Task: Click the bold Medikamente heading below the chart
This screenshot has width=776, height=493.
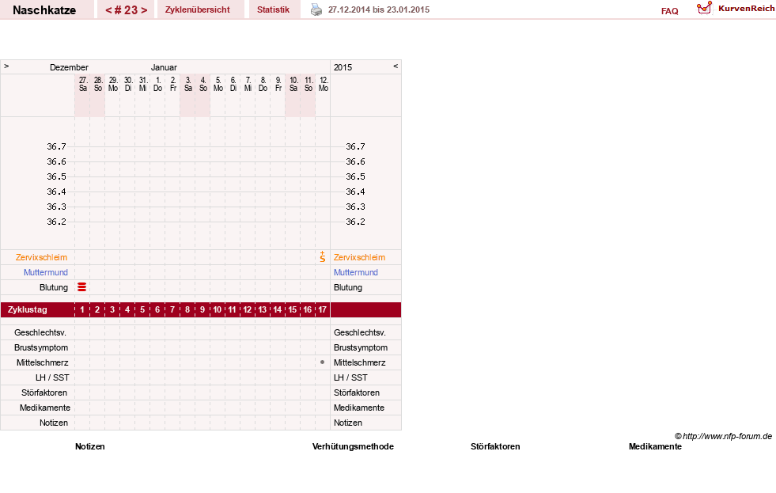Action: 655,446
